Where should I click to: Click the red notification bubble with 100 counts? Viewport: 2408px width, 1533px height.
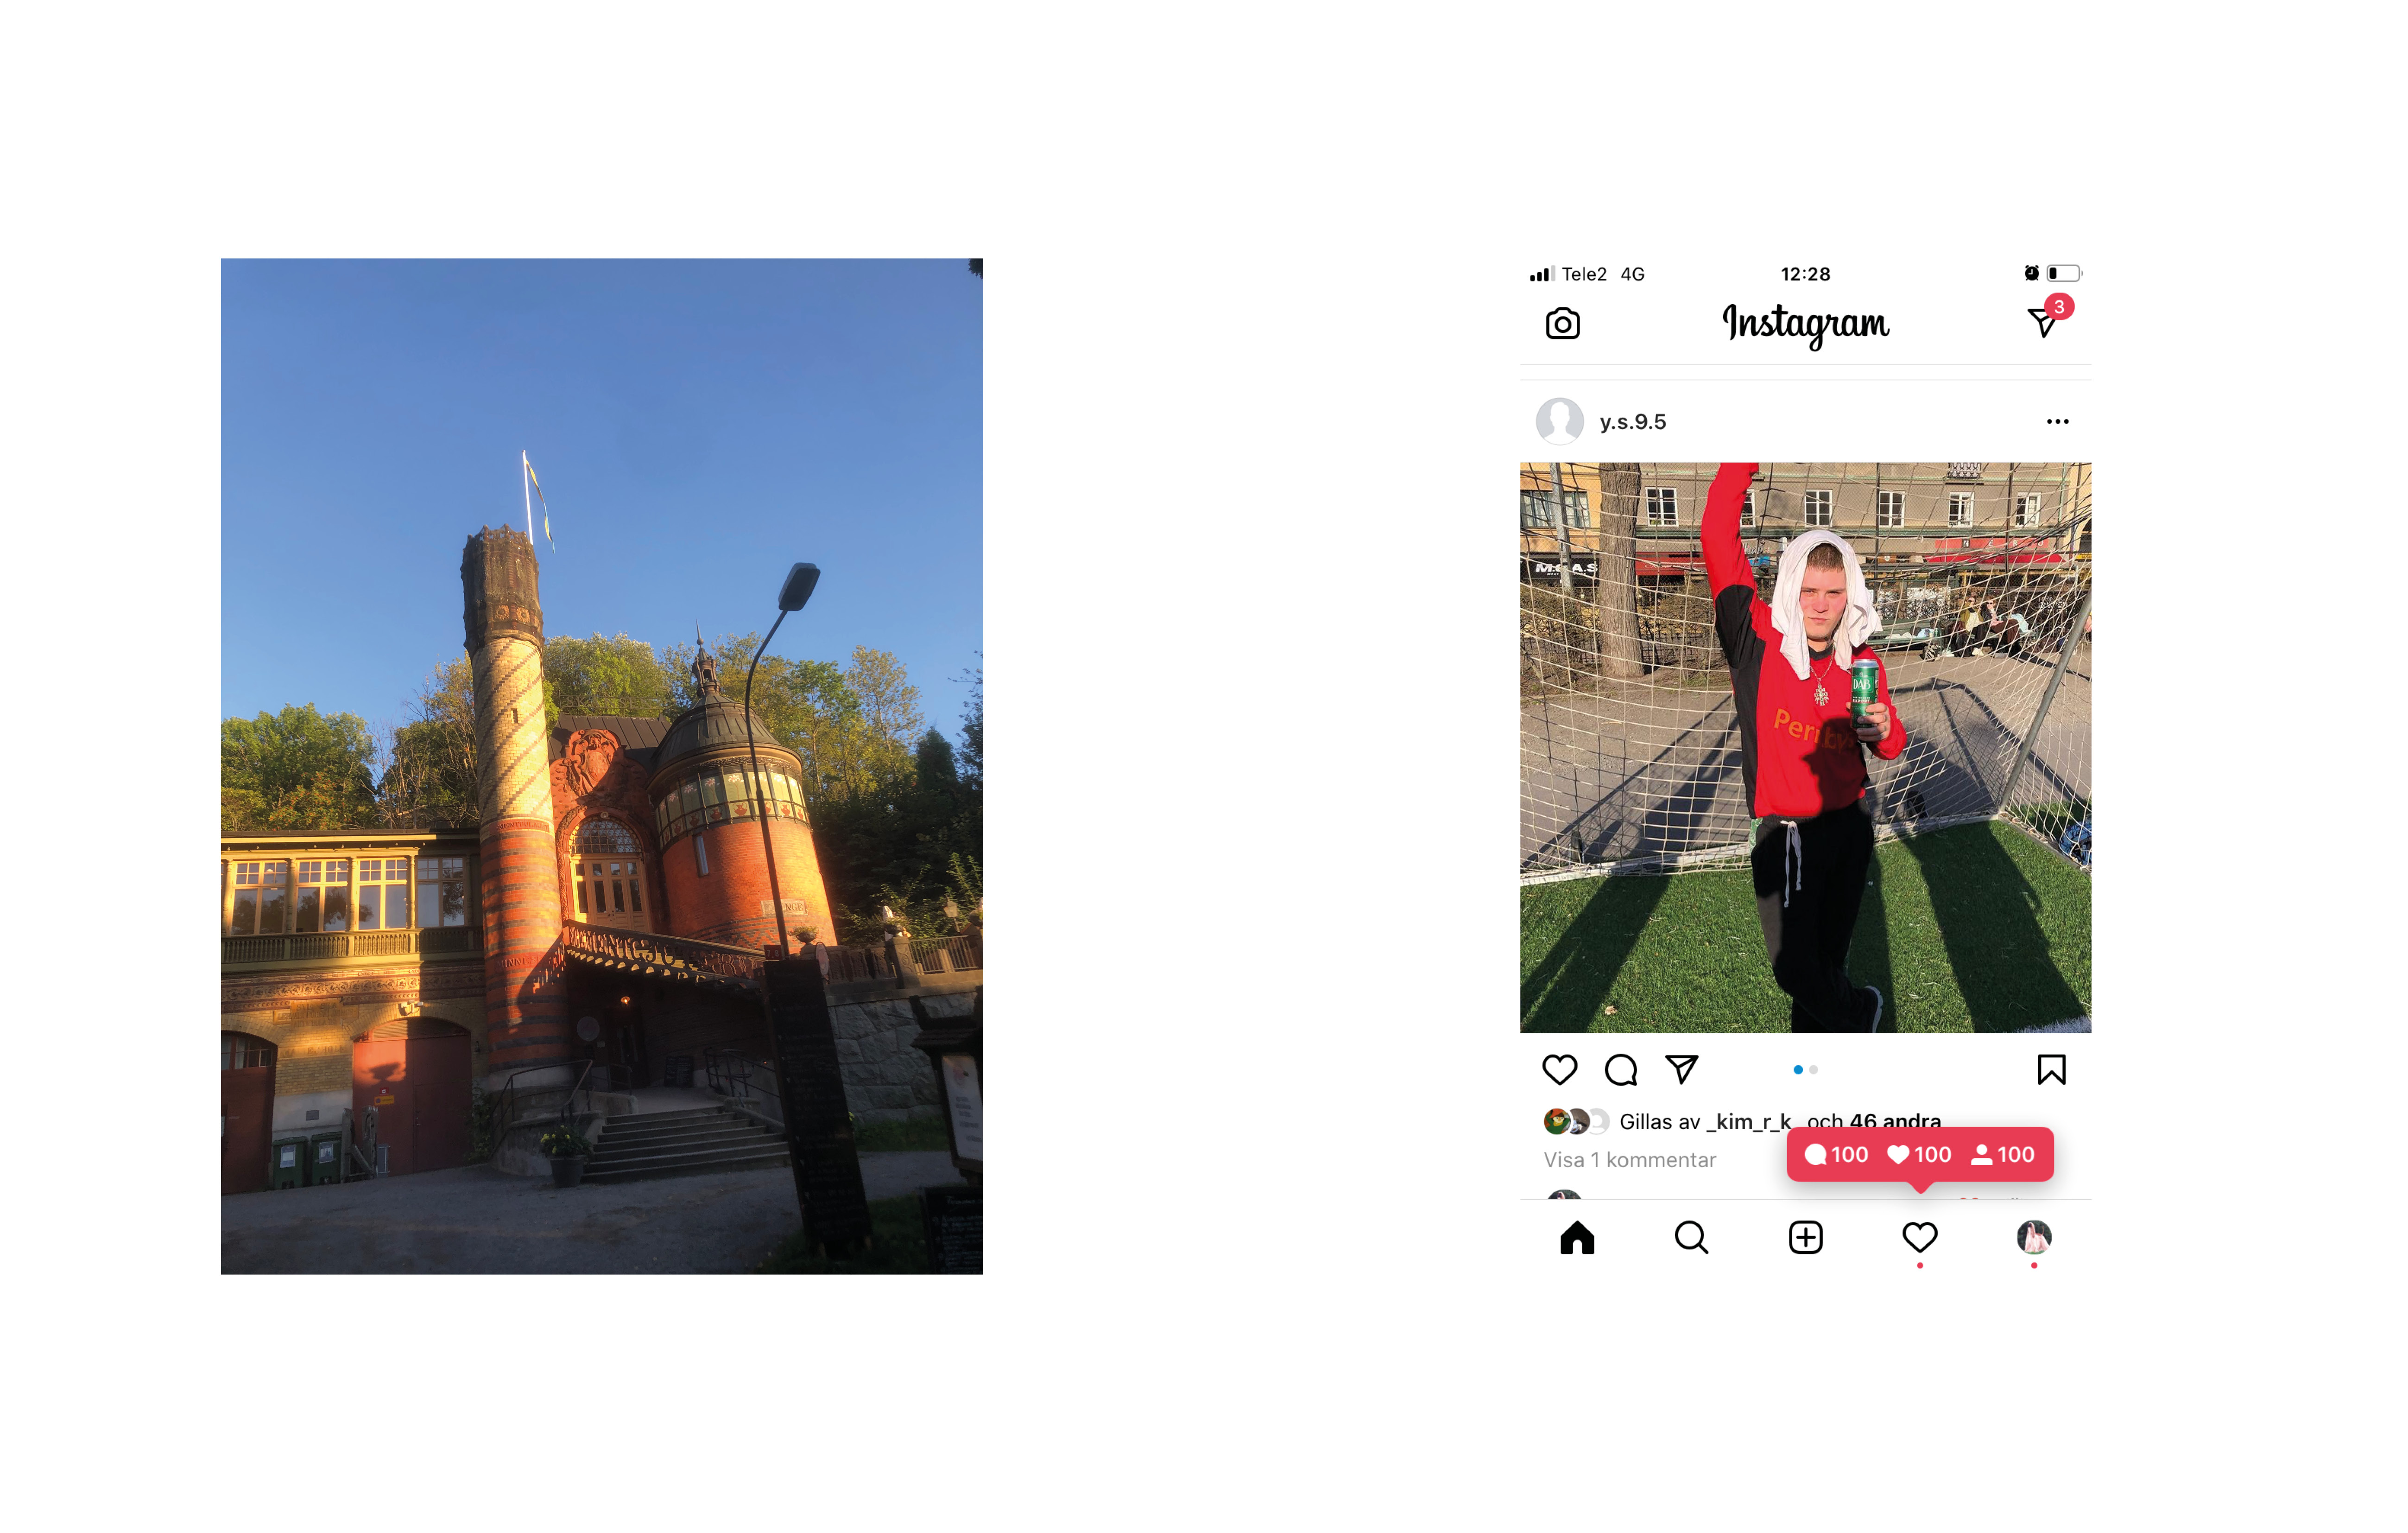click(x=1919, y=1155)
